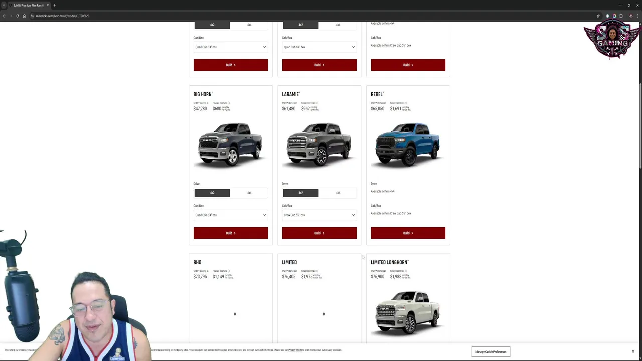This screenshot has height=361, width=642.
Task: Click Build button for Laramie
Action: (x=319, y=233)
